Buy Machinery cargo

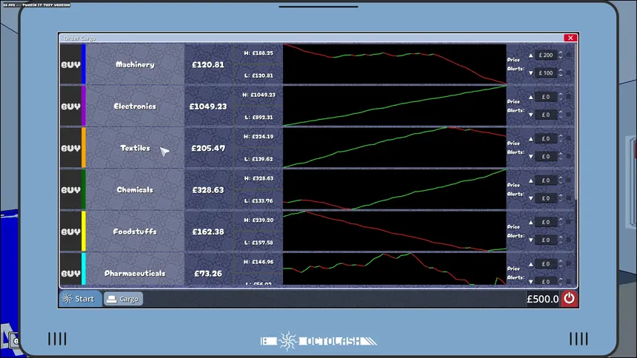tap(70, 64)
